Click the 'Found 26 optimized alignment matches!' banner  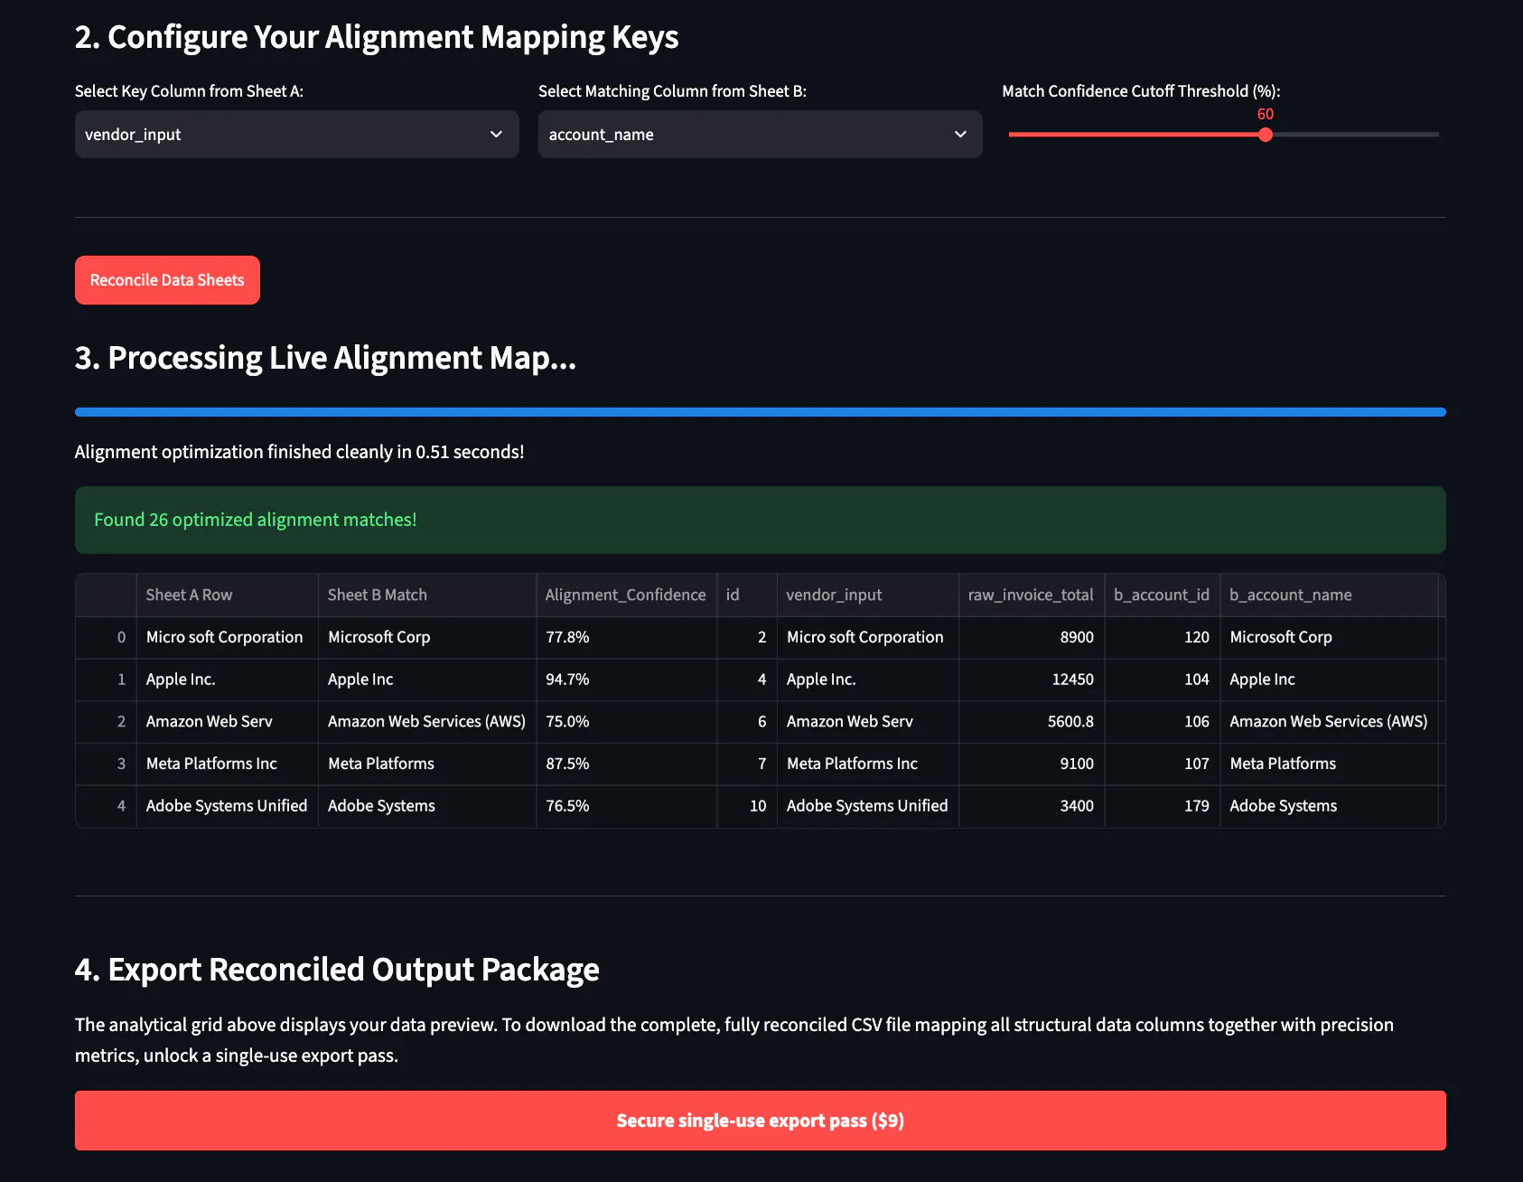pos(760,521)
